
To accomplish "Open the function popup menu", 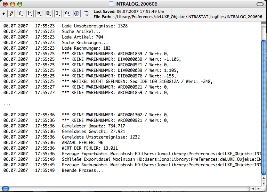I will [x=21, y=14].
